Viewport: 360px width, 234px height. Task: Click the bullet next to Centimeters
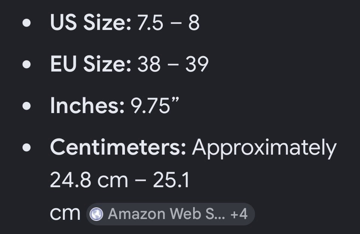[x=27, y=148]
